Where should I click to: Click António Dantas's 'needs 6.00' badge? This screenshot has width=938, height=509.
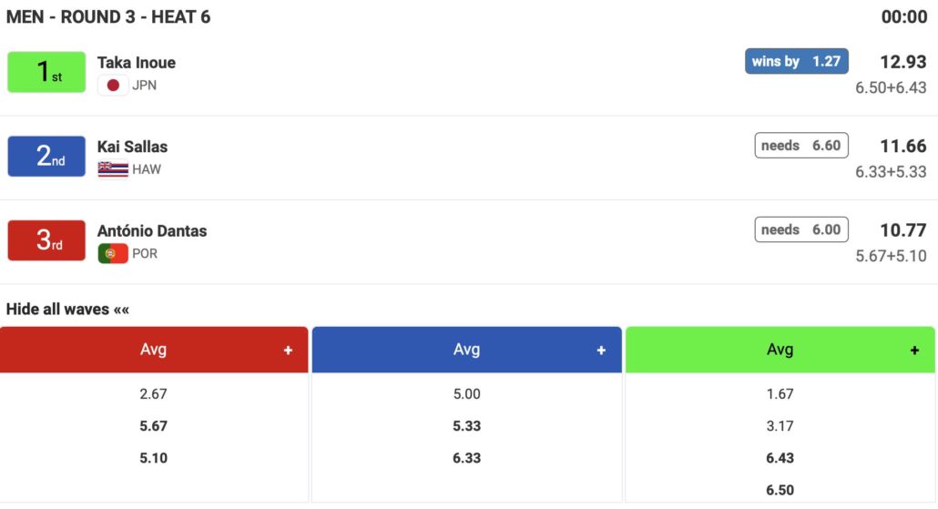pyautogui.click(x=801, y=229)
